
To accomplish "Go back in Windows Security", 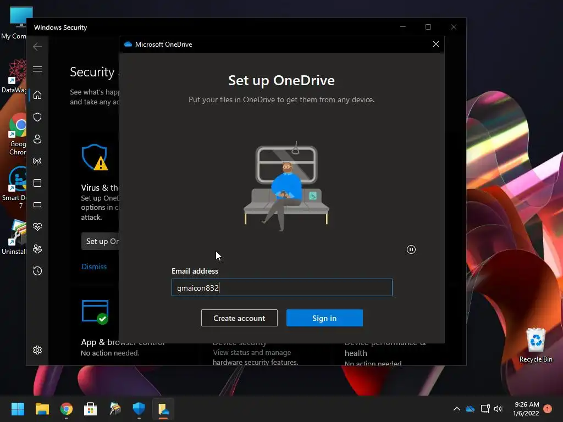I will click(x=37, y=47).
